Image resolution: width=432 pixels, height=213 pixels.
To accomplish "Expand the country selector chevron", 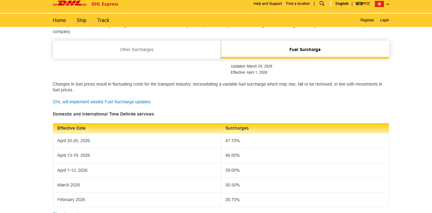I will 388,4.
